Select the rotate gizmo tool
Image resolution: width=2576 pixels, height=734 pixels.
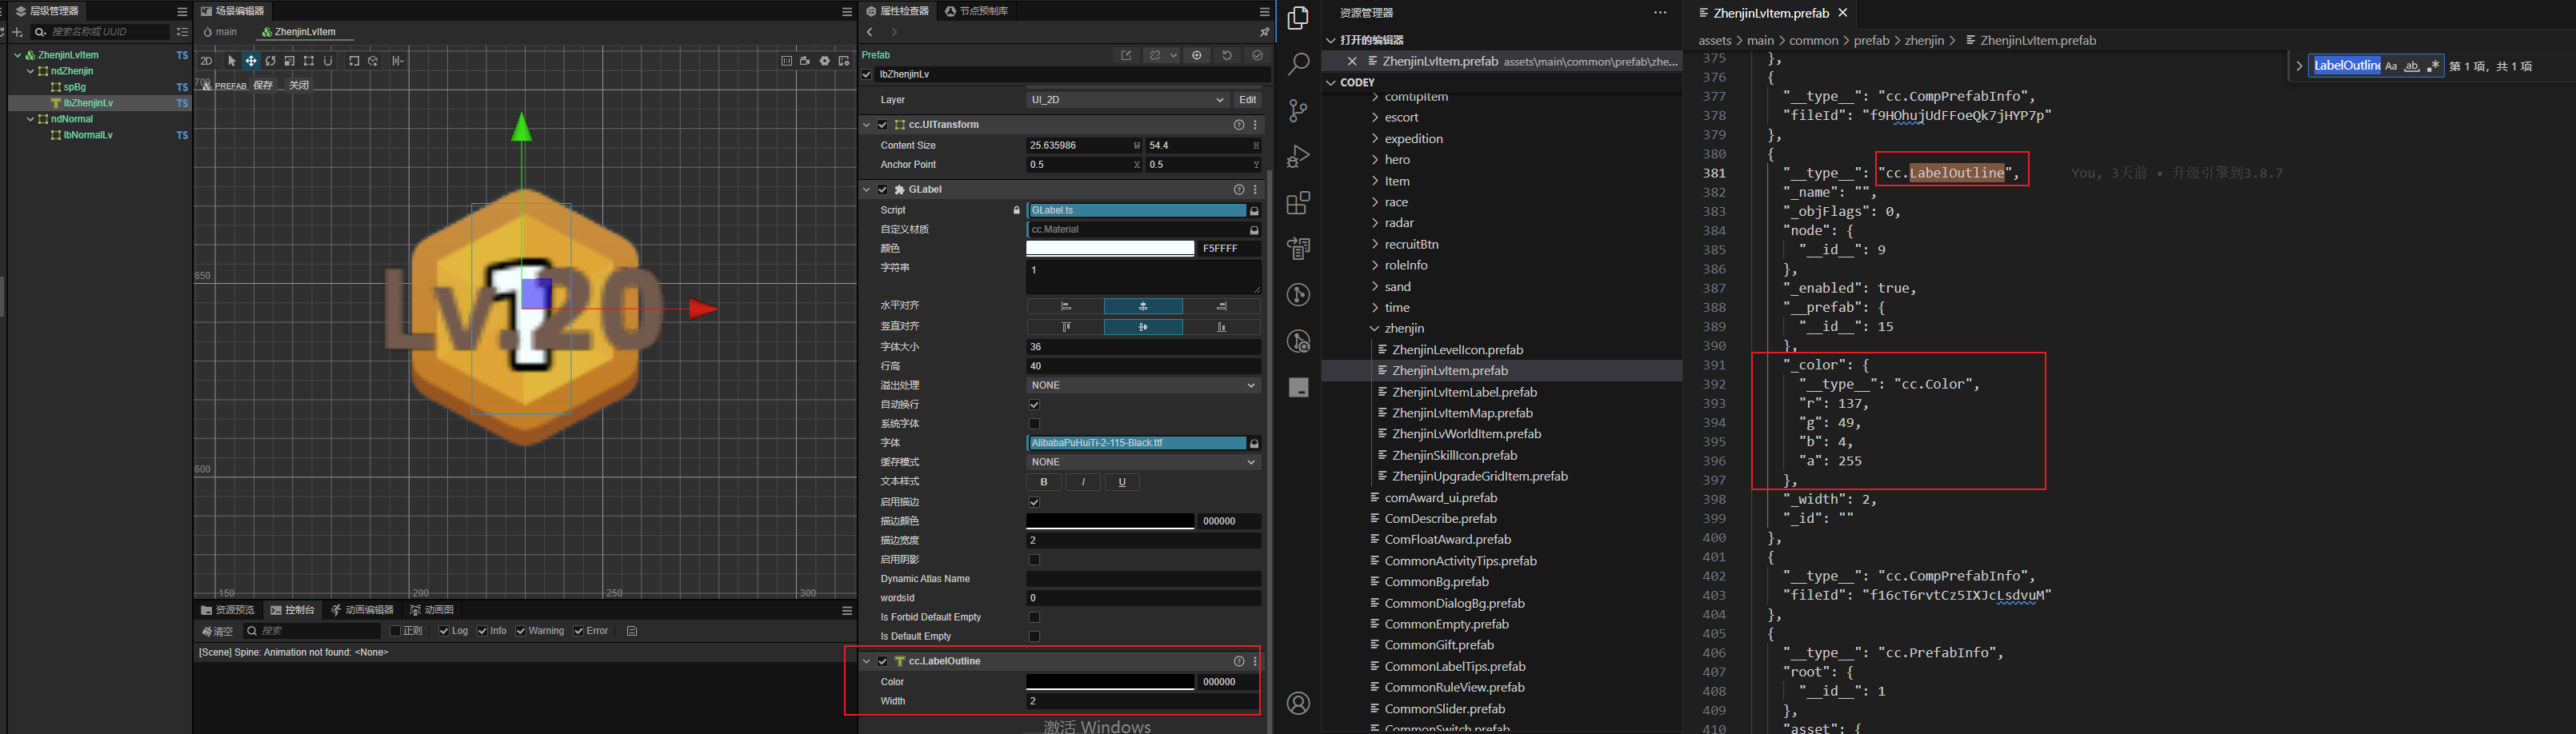point(270,61)
